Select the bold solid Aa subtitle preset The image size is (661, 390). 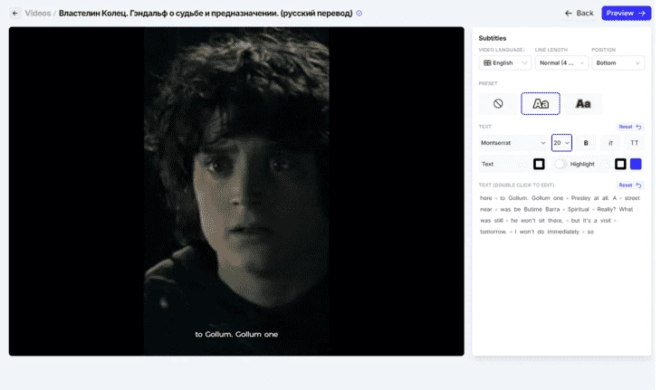click(583, 103)
